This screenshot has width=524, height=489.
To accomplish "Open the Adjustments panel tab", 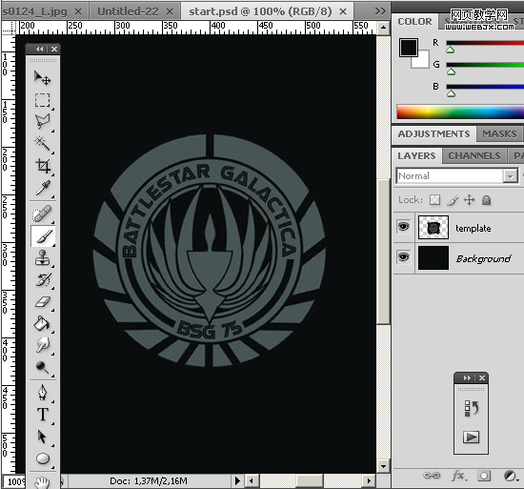I will [x=433, y=134].
